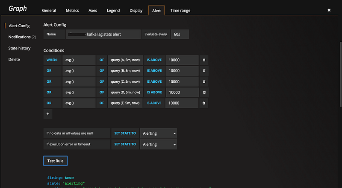Edit threshold 10000 for query E
The height and width of the screenshot is (188, 342).
coord(182,103)
